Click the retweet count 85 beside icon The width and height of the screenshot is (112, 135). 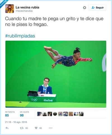[x=27, y=128]
